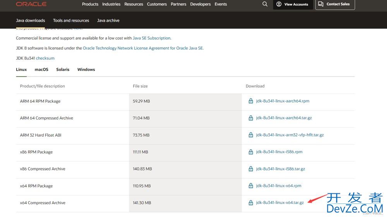
Task: Go to the Java archive section
Action: (108, 21)
